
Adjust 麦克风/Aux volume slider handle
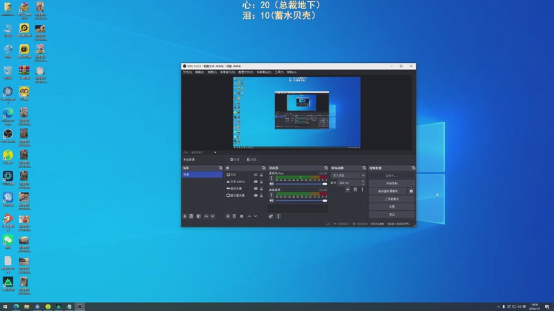[325, 184]
